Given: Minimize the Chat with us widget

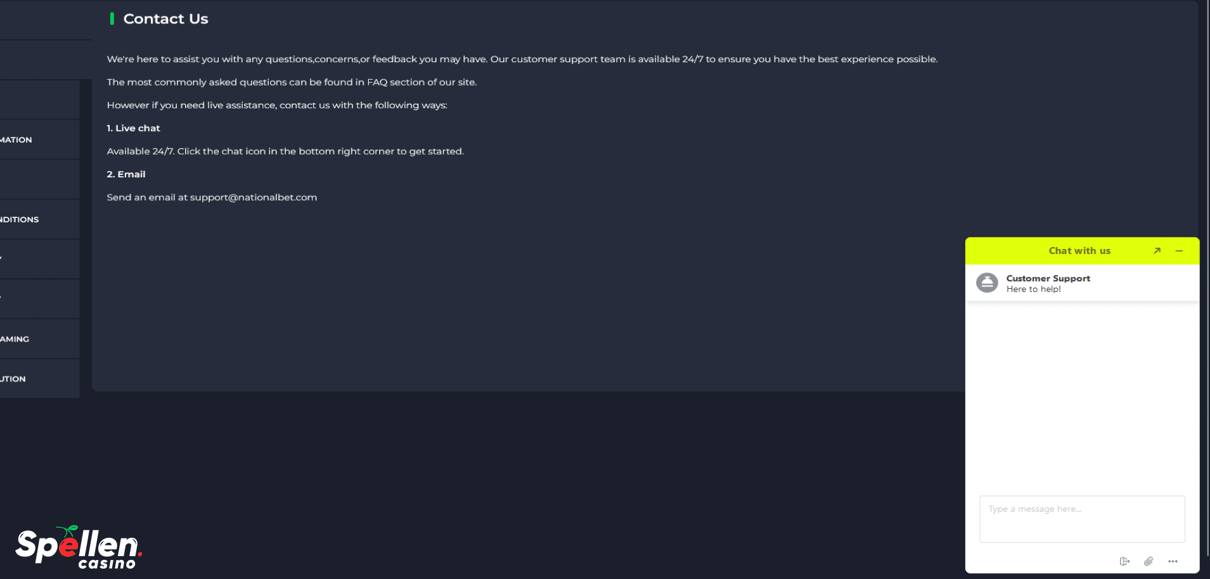Looking at the screenshot, I should [x=1179, y=251].
